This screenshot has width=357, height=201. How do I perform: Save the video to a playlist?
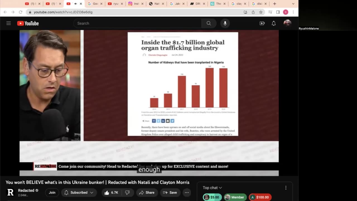pos(170,193)
